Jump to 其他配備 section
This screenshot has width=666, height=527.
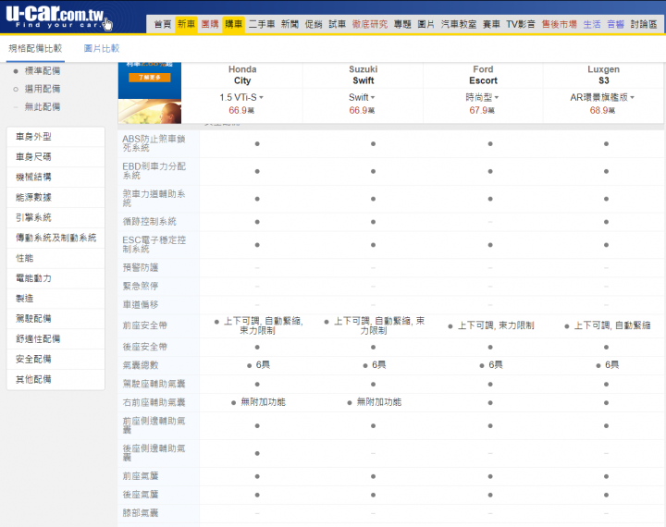click(55, 379)
